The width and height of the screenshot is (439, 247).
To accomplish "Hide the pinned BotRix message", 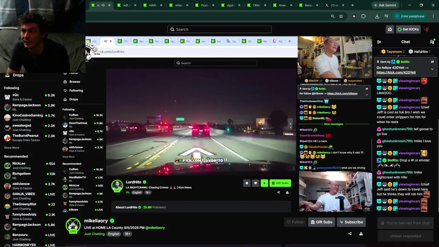I will 432,62.
